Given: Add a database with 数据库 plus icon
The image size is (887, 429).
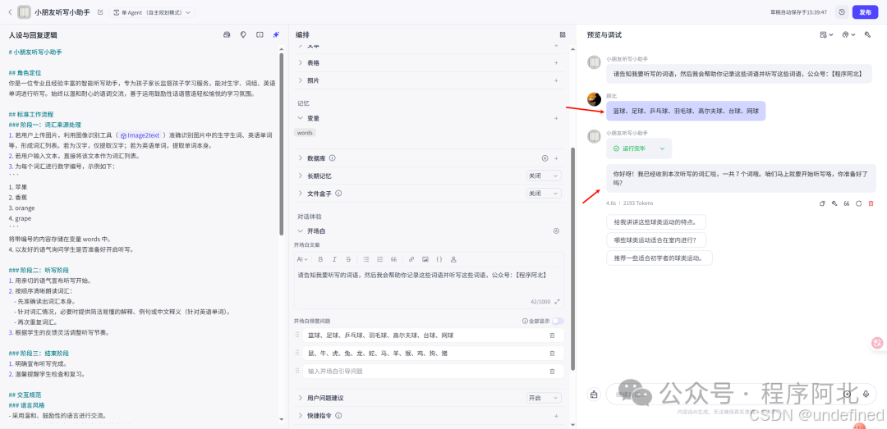Looking at the screenshot, I should (556, 158).
